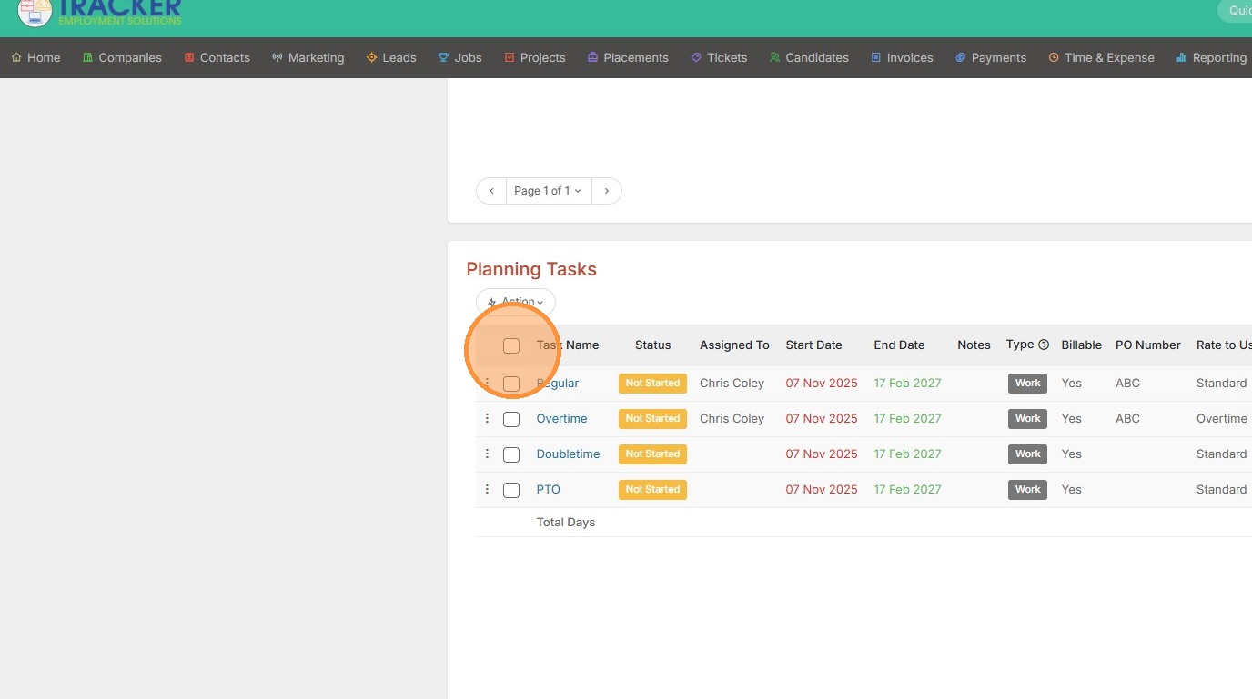This screenshot has height=699, width=1252.
Task: Click the Not Started badge for PTO
Action: [652, 489]
